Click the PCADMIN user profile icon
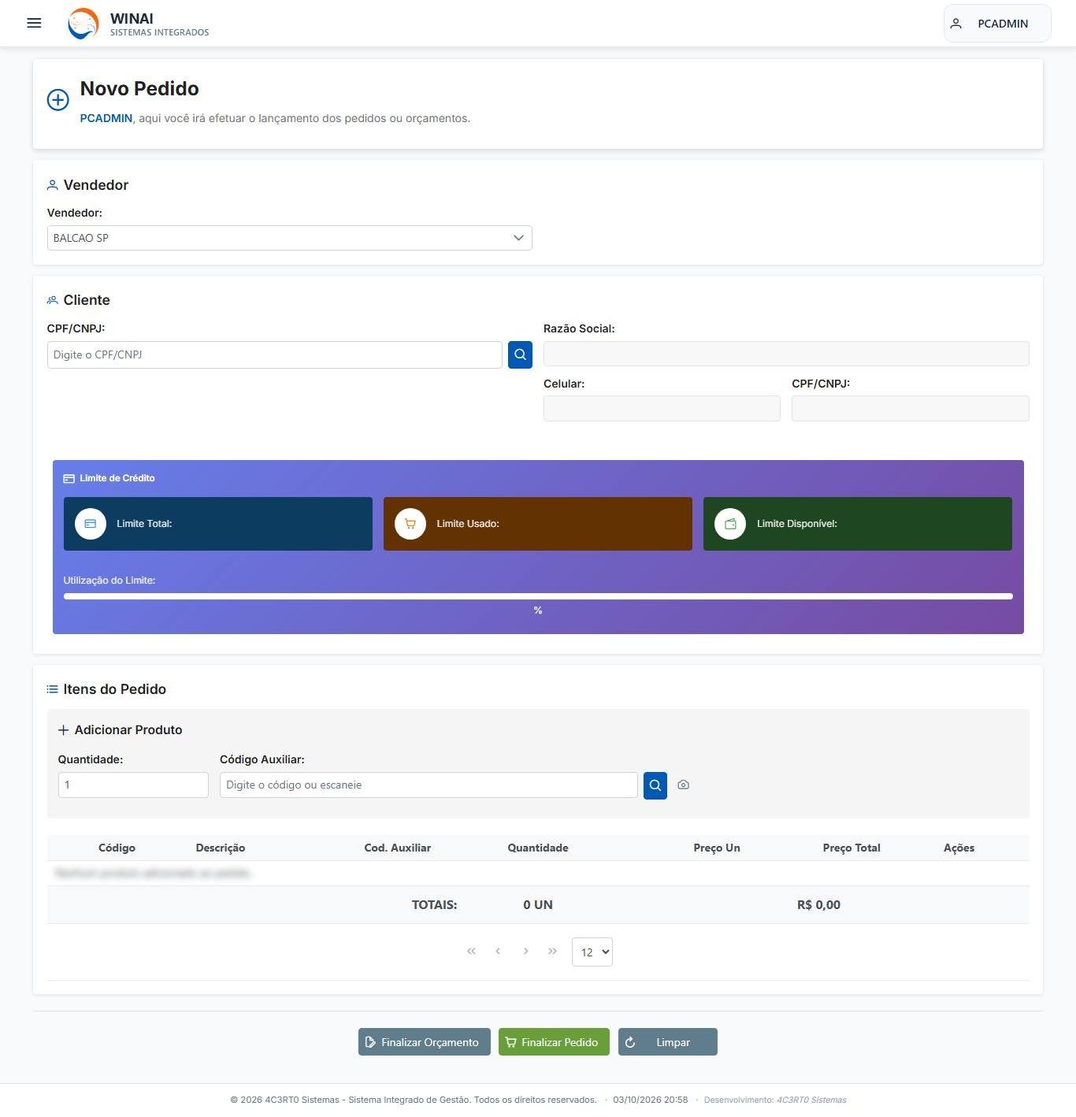This screenshot has width=1076, height=1117. (x=956, y=24)
